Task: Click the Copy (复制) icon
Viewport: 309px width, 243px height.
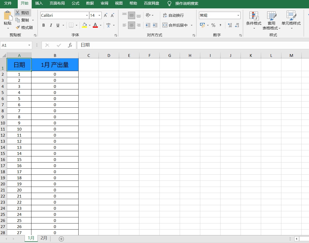Action: point(18,20)
